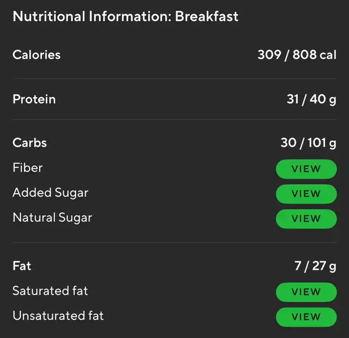Click the 309 / 808 cal value
The width and height of the screenshot is (349, 338).
297,55
